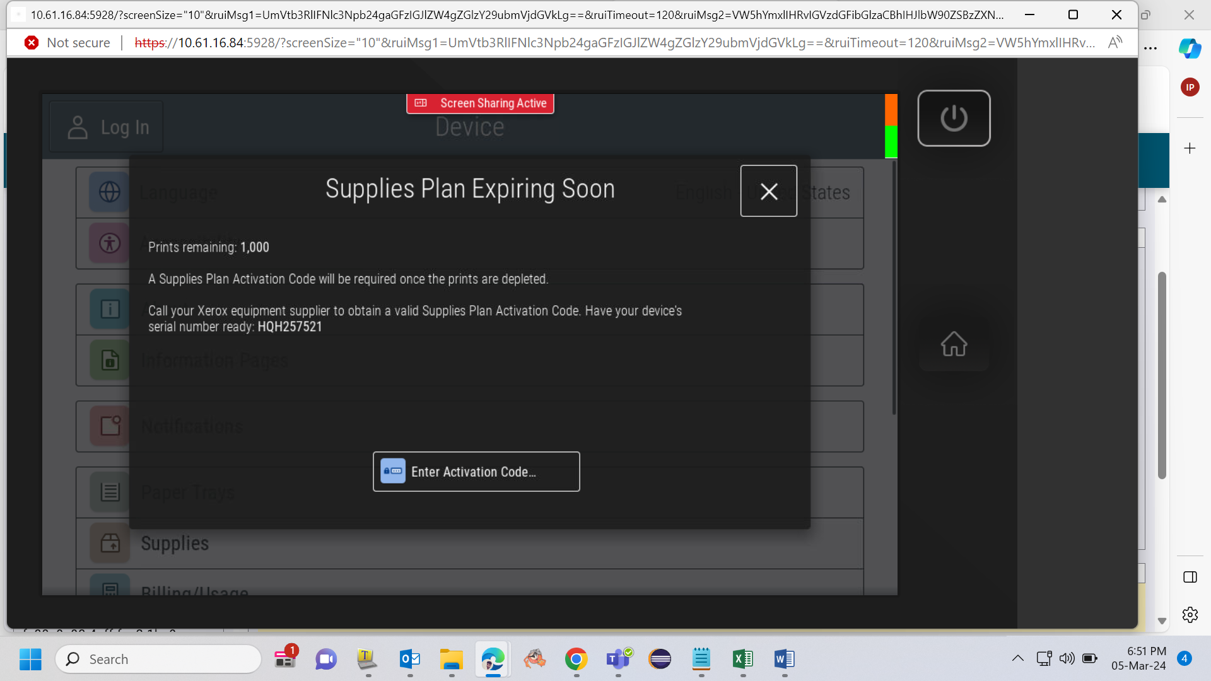Click the Not secure site info indicator
The height and width of the screenshot is (681, 1211).
coord(67,42)
